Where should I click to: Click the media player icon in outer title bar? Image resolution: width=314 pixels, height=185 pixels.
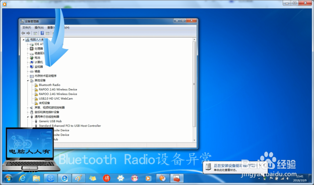[x=4, y=4]
